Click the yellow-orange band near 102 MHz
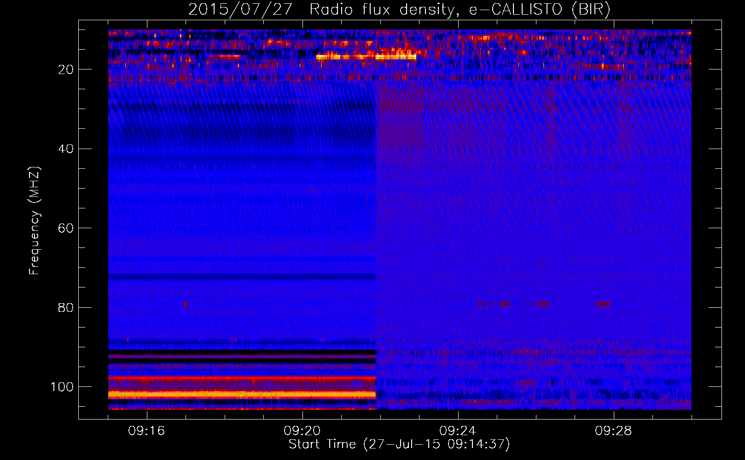This screenshot has height=460, width=745. [x=242, y=395]
